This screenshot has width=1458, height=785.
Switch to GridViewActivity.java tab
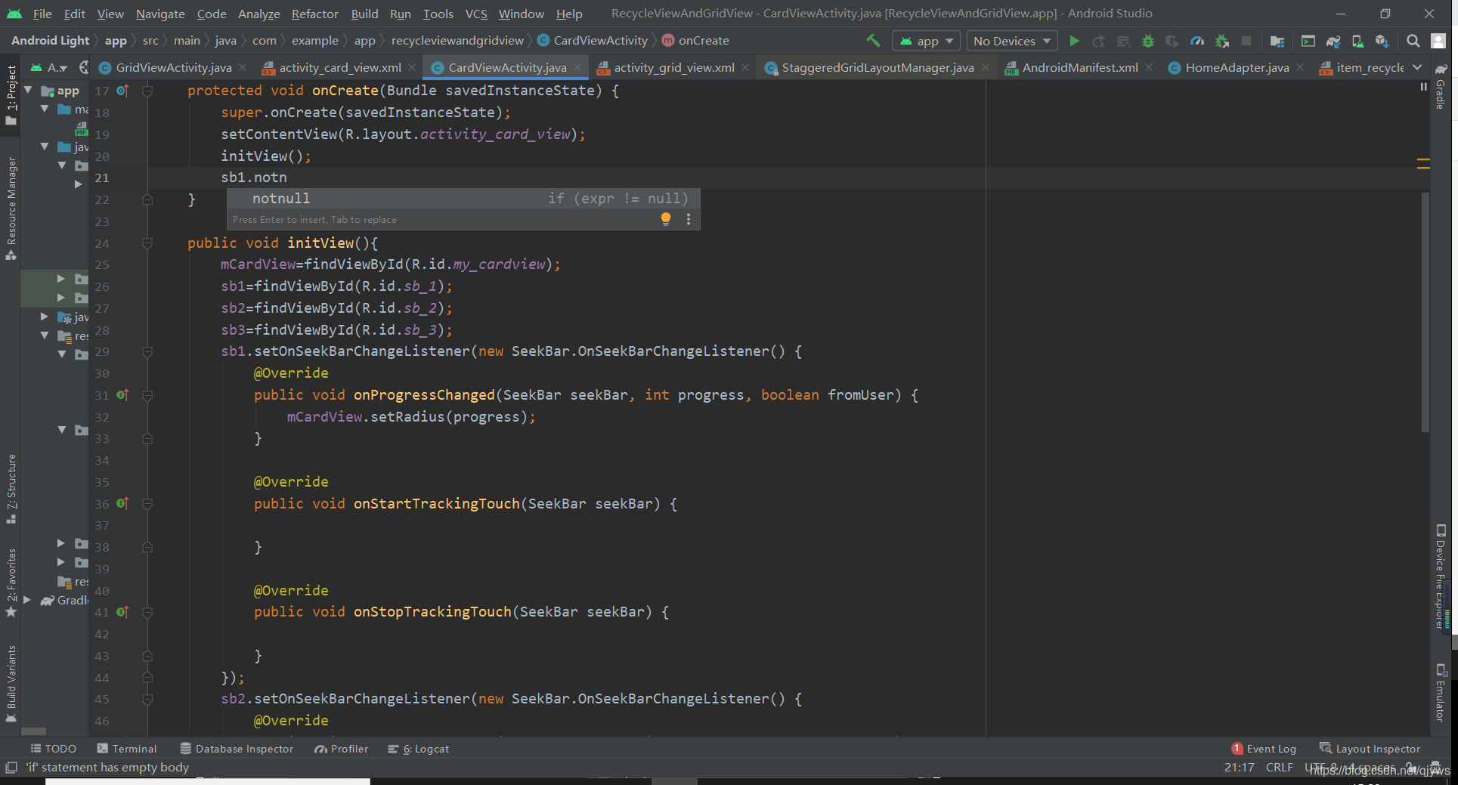coord(173,67)
